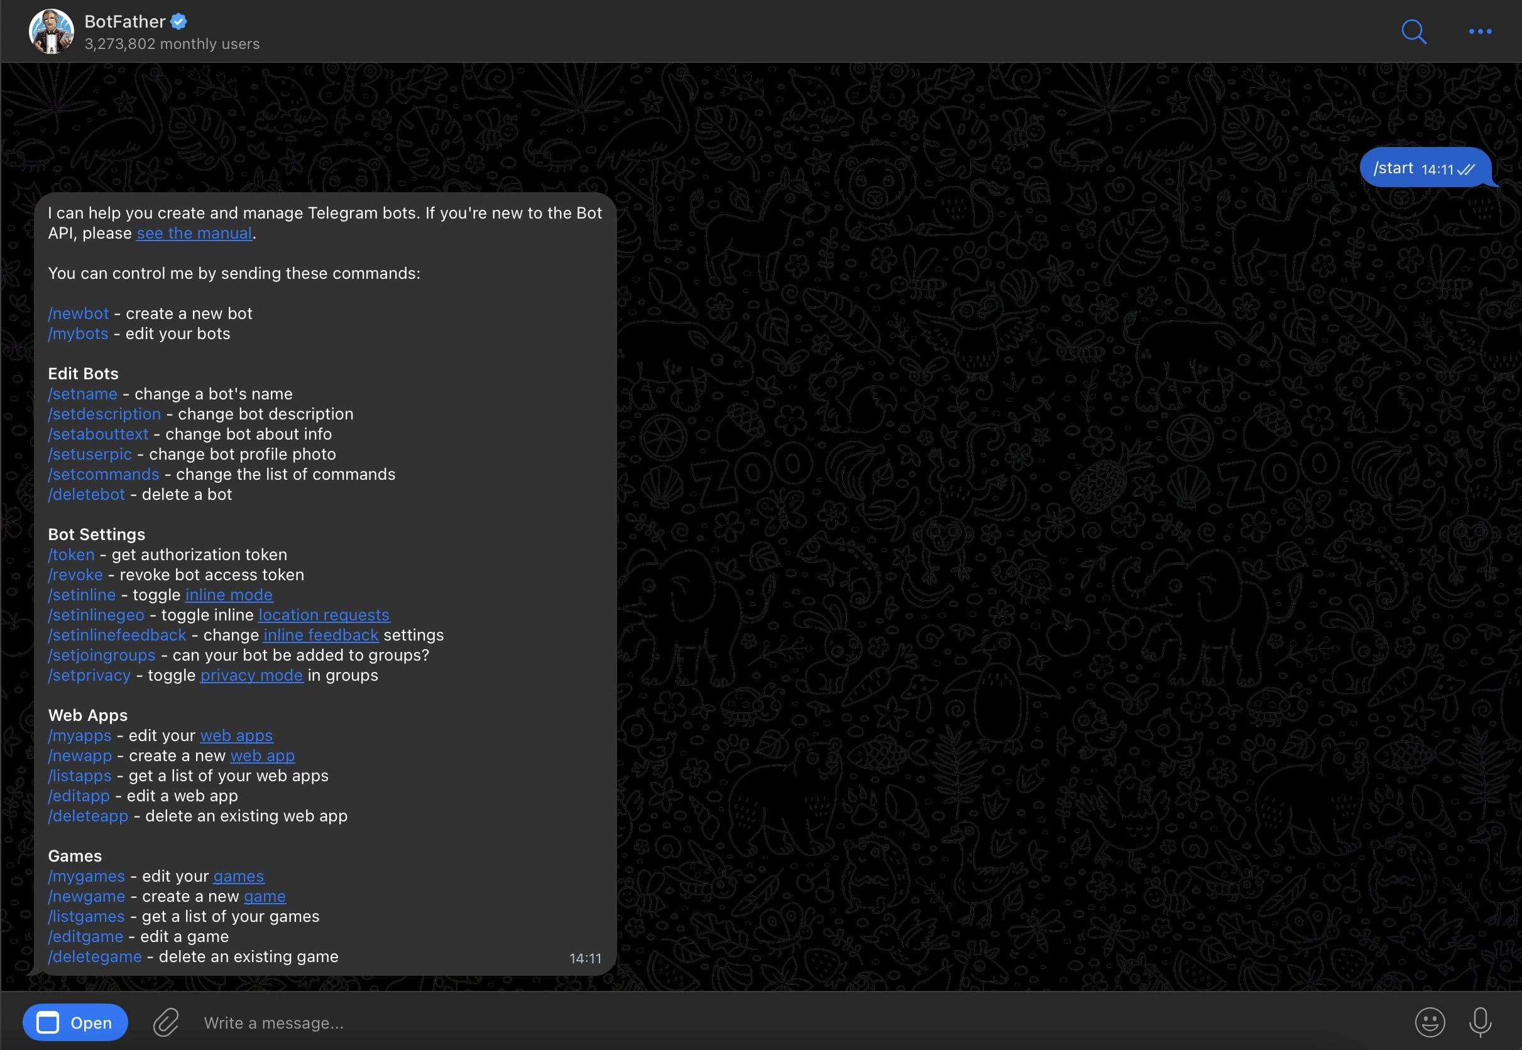Click the /setuserpic command
The height and width of the screenshot is (1050, 1522).
point(89,455)
